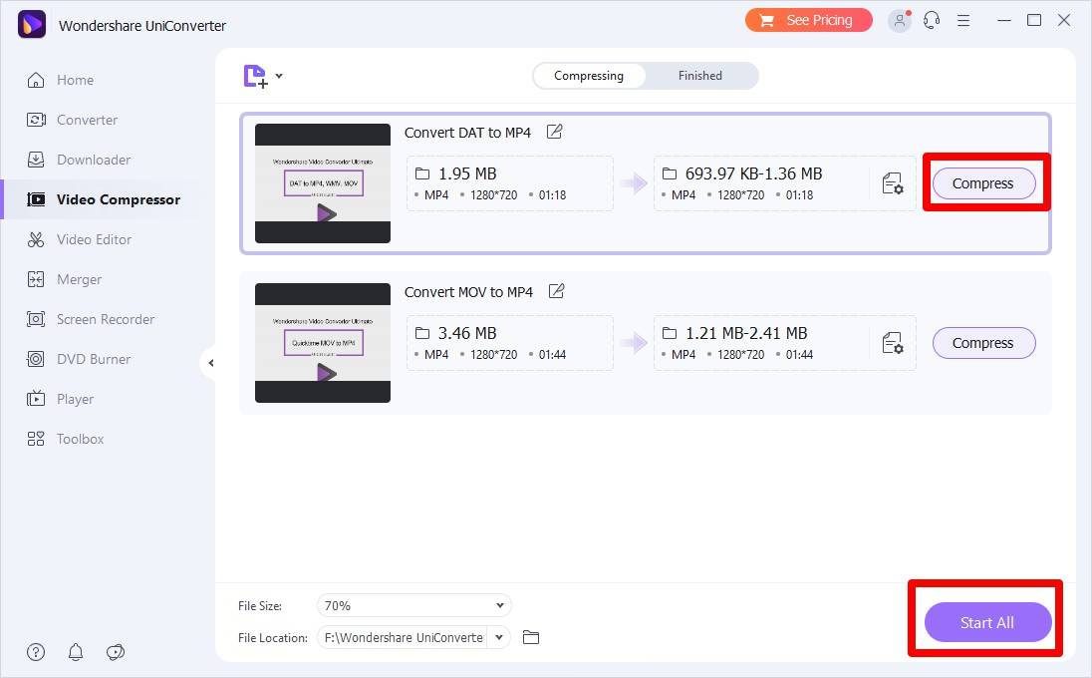The height and width of the screenshot is (678, 1092).
Task: Open the Toolbox section
Action: point(80,439)
